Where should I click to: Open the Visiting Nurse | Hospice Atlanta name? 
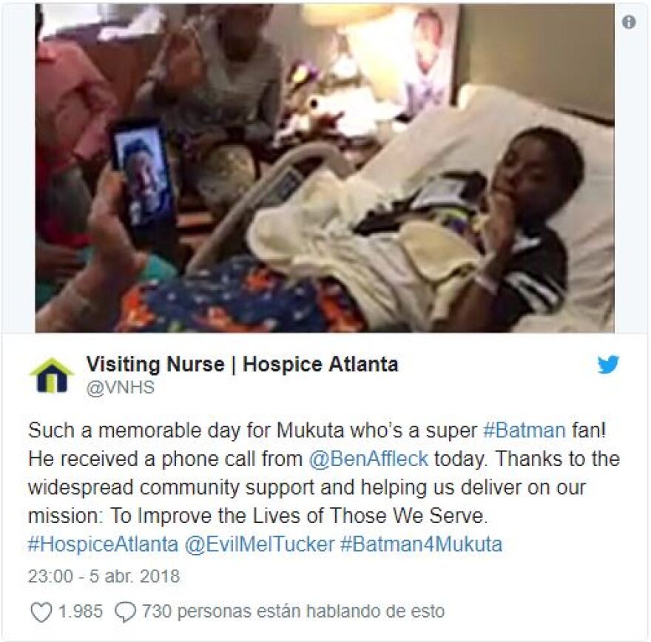point(242,365)
